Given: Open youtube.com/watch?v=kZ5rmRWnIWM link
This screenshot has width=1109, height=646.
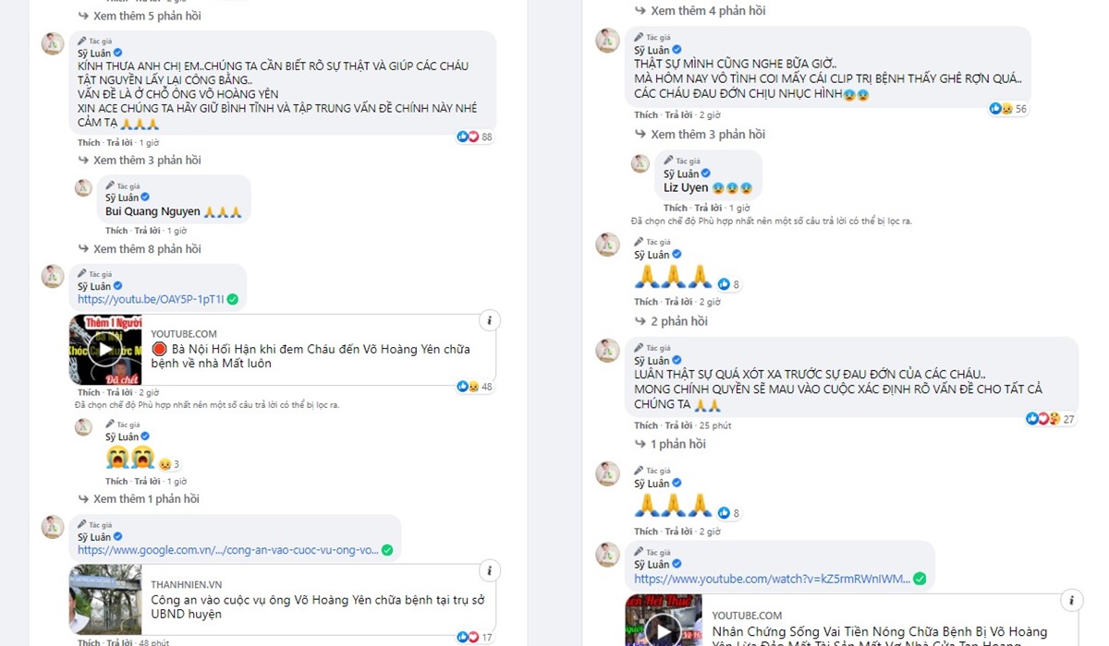Looking at the screenshot, I should [772, 579].
